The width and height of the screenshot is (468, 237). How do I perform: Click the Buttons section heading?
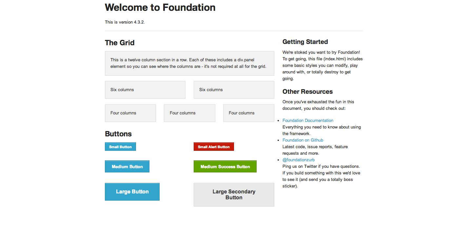tap(118, 134)
